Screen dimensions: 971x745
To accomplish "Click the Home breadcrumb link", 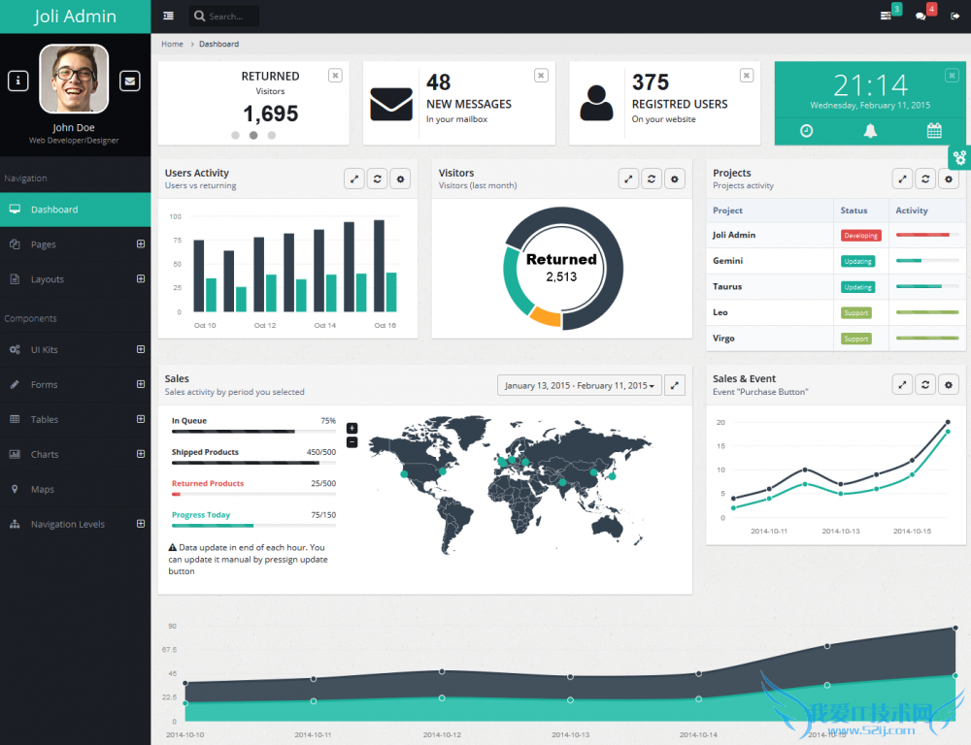I will pos(172,44).
